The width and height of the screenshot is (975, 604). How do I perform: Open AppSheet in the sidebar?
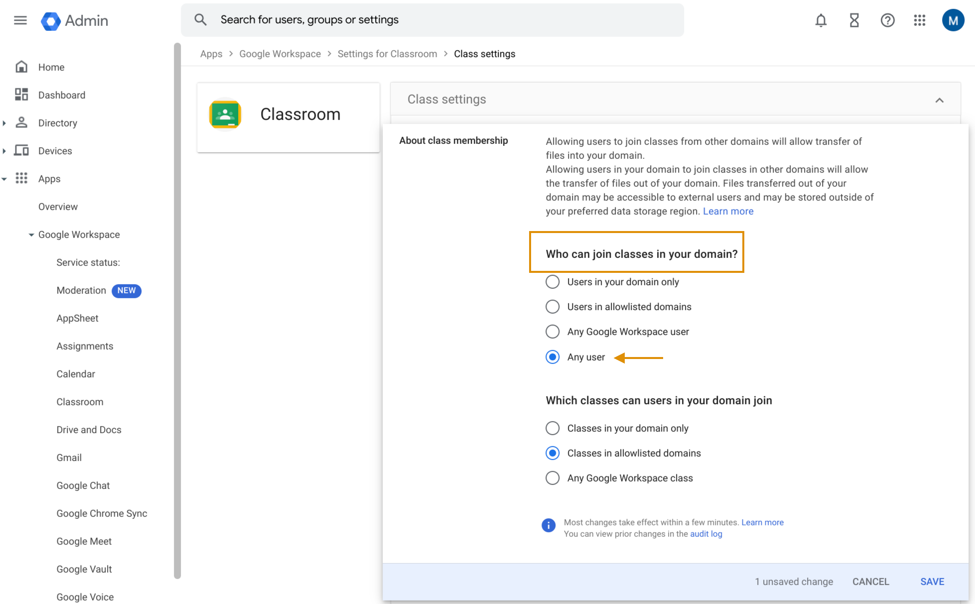pyautogui.click(x=77, y=318)
